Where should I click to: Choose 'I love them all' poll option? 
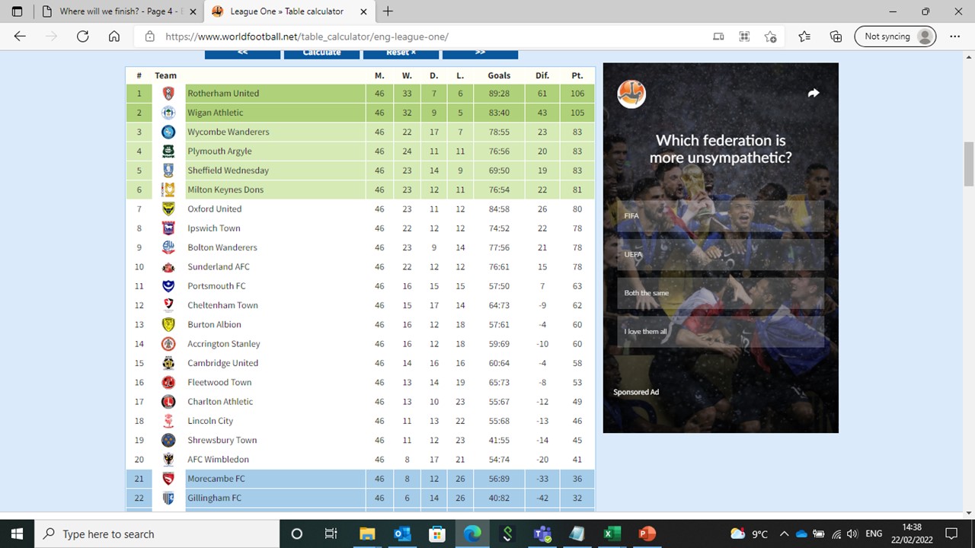721,332
